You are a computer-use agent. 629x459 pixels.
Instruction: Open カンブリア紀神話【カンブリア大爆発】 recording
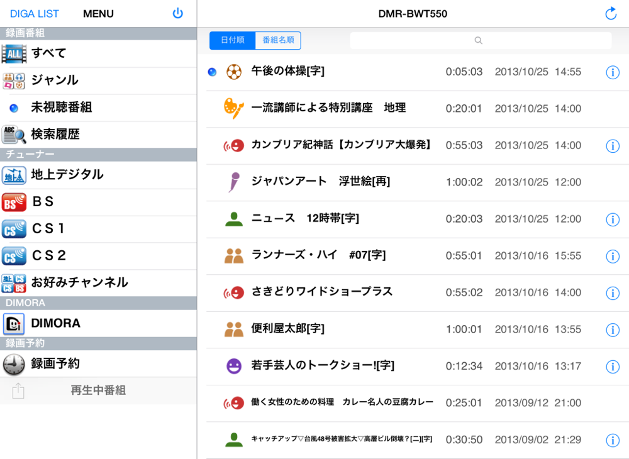[418, 146]
